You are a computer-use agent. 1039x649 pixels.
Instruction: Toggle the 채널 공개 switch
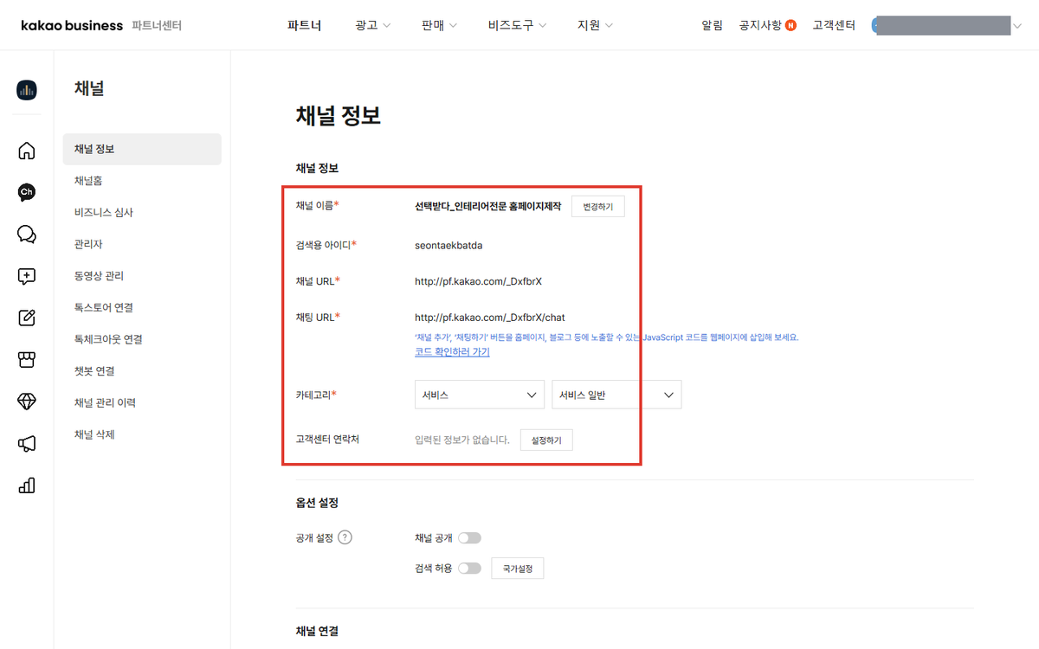pos(469,538)
